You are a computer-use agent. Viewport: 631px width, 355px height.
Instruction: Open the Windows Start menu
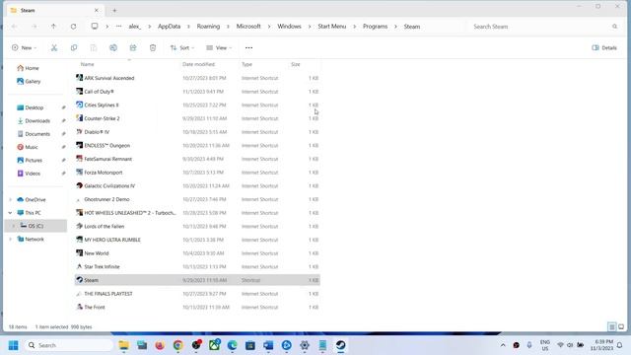tap(13, 345)
